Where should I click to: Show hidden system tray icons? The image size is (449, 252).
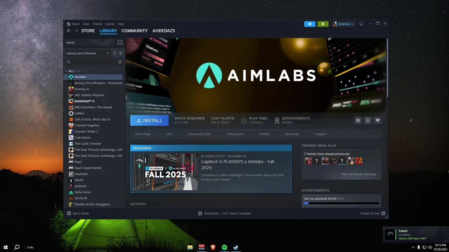click(414, 247)
